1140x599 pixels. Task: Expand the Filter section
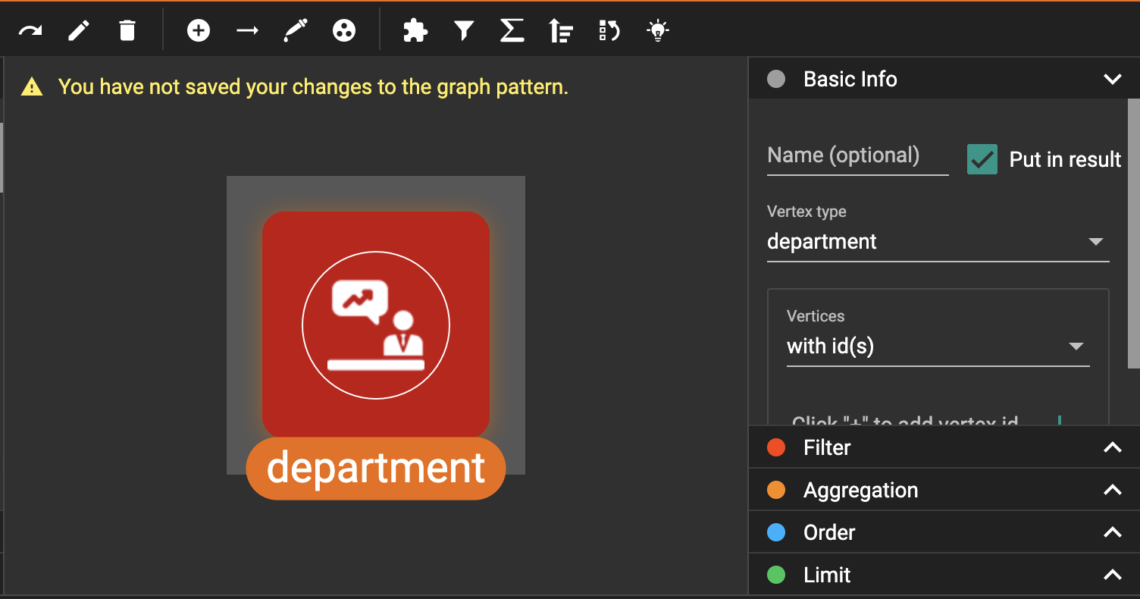(x=1112, y=447)
